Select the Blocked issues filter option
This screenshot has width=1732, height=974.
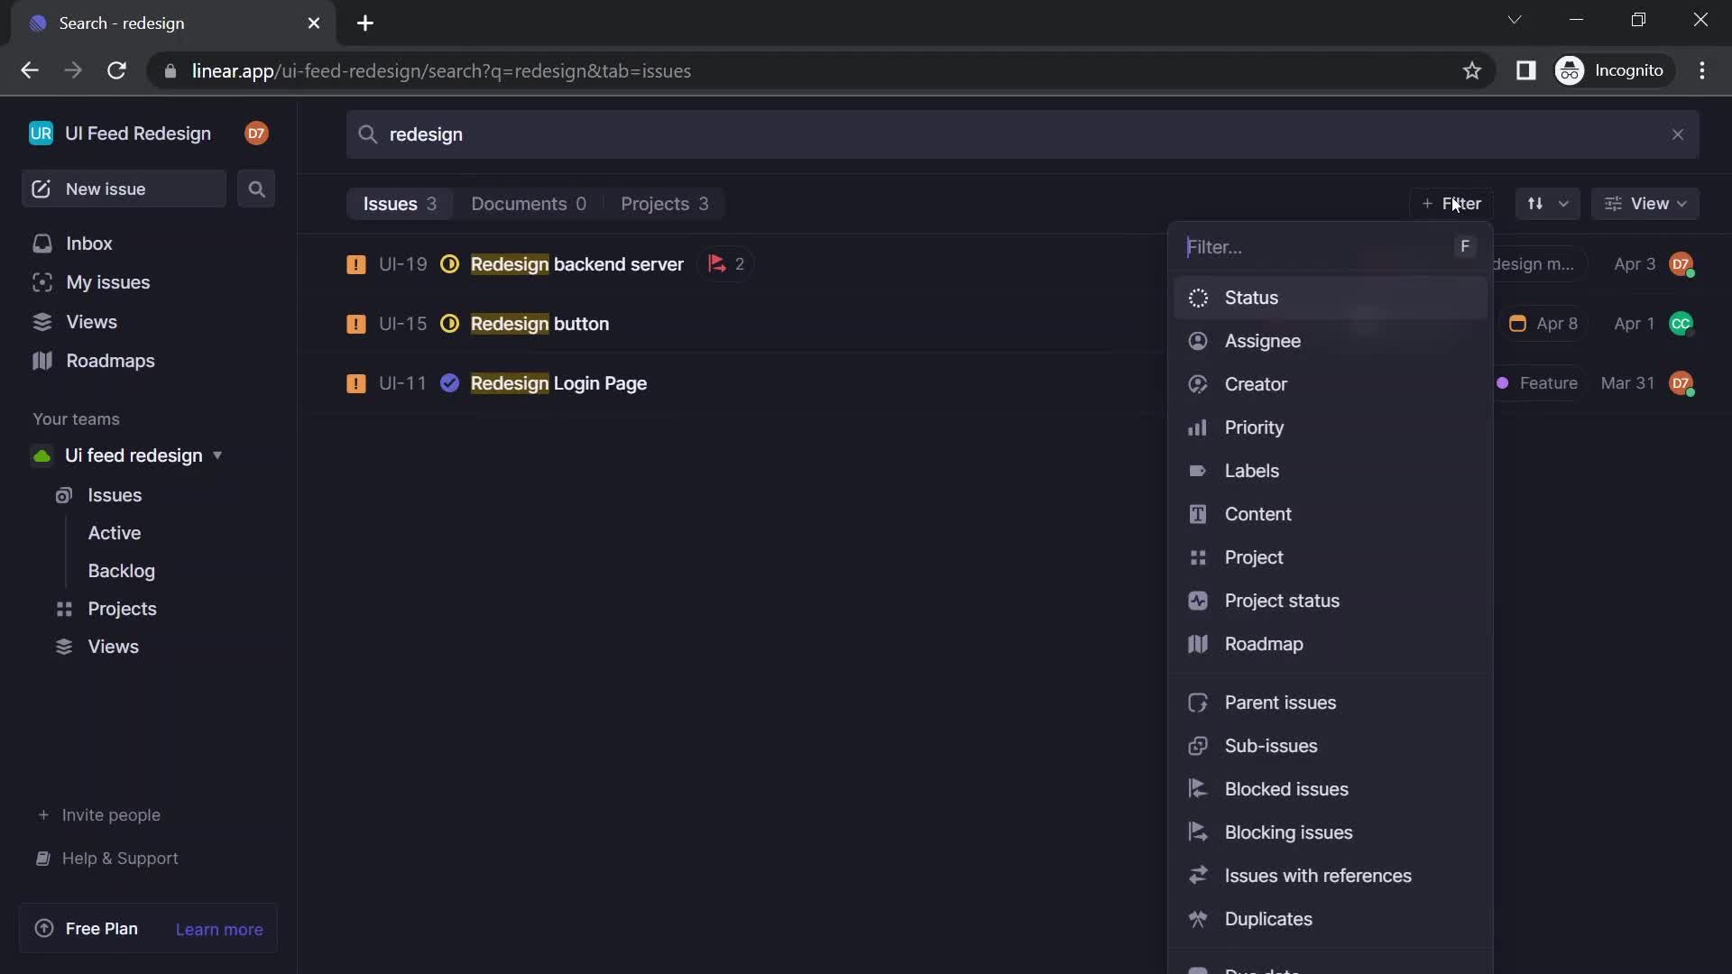(x=1287, y=787)
